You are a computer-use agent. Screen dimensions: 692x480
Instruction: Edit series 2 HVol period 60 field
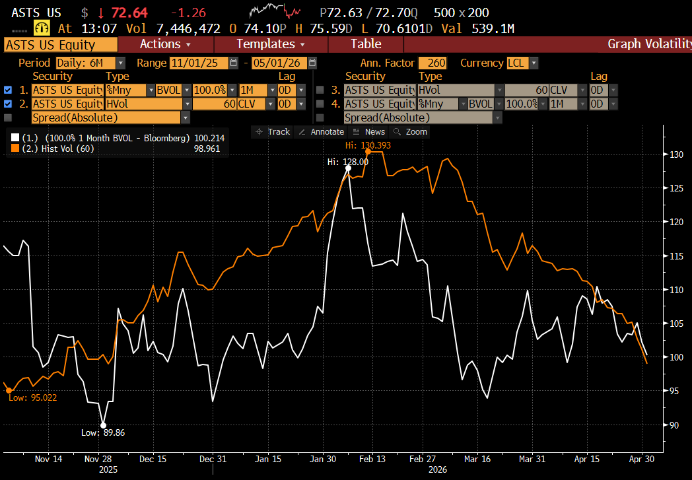[214, 104]
